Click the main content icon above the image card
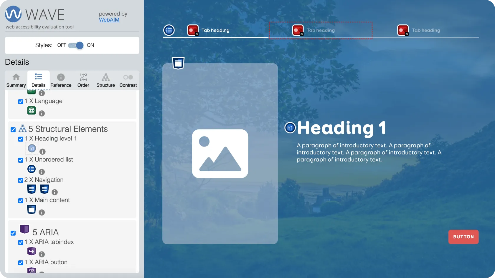This screenshot has height=278, width=495. 178,63
